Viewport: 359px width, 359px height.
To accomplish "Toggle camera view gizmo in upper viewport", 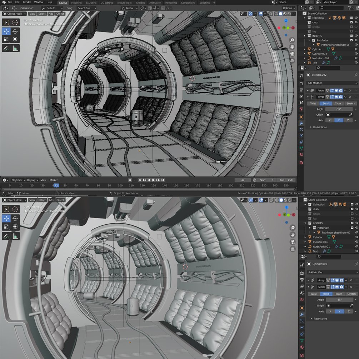I will coord(292,54).
